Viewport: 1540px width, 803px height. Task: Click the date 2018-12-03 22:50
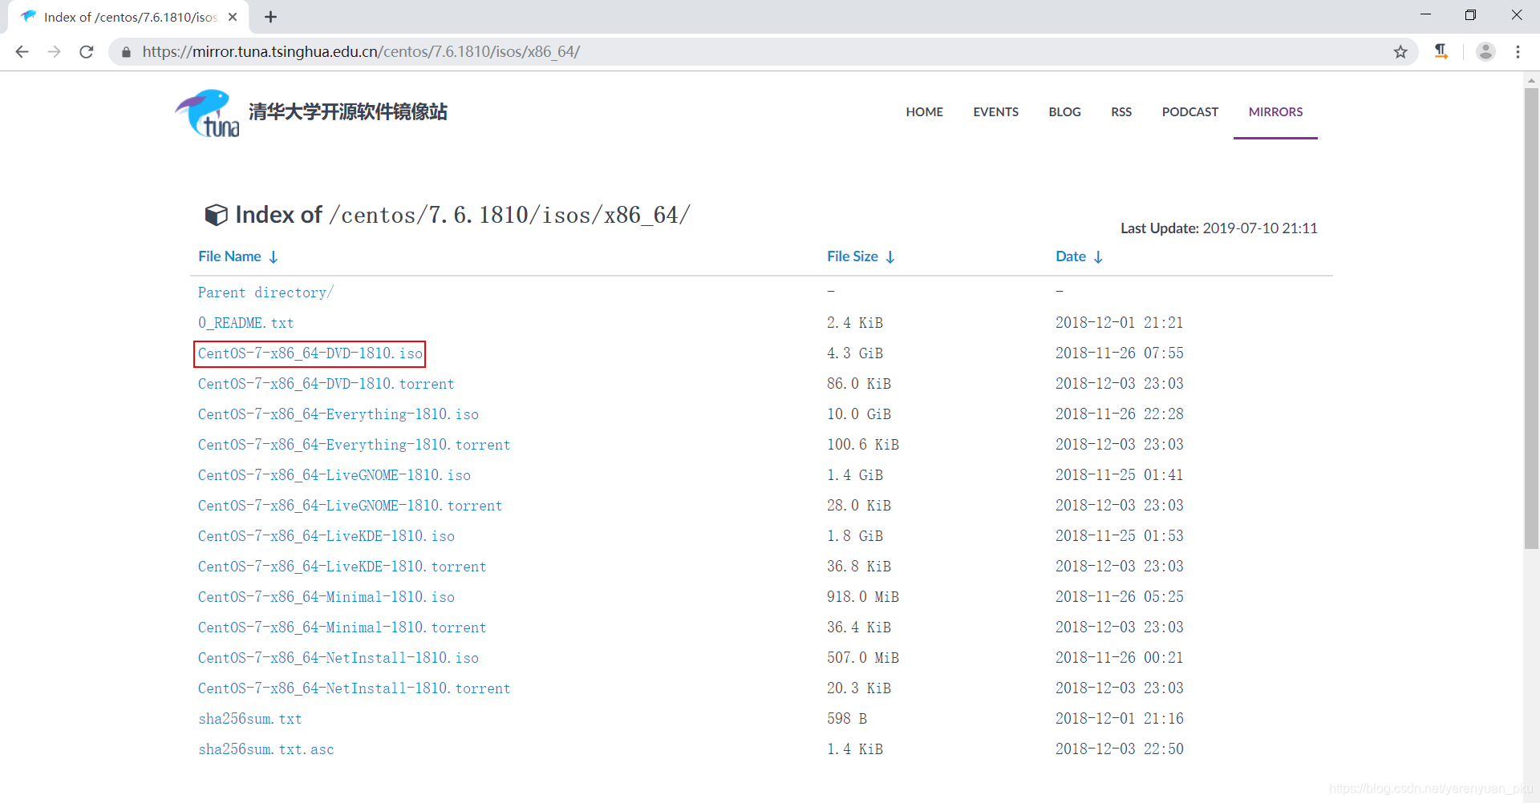tap(1119, 749)
